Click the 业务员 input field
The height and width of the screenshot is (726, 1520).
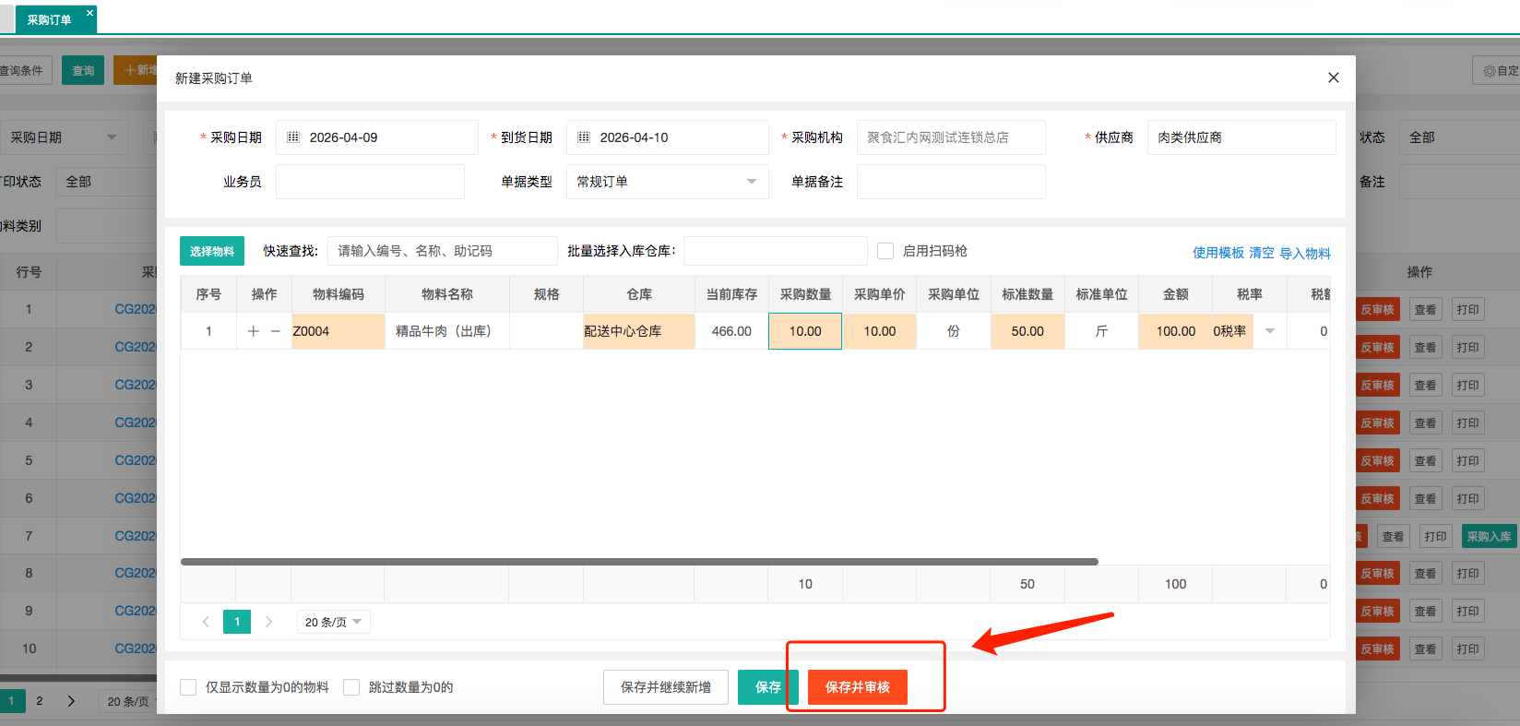(370, 182)
